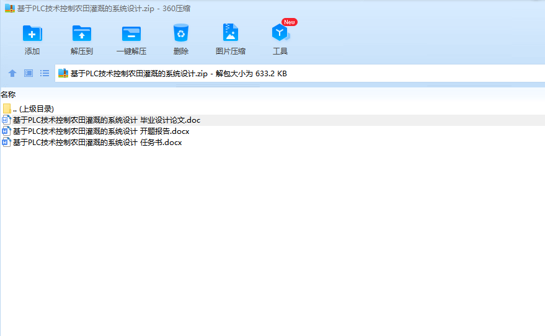
Task: Select the .. (上级目录) row
Action: [273, 108]
